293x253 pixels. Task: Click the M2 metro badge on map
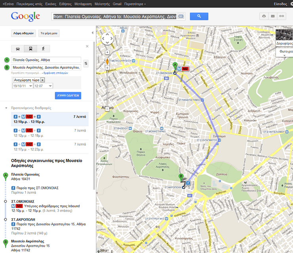185,69
